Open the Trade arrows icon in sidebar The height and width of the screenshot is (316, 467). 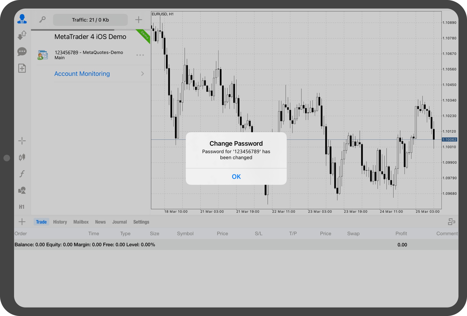(22, 35)
